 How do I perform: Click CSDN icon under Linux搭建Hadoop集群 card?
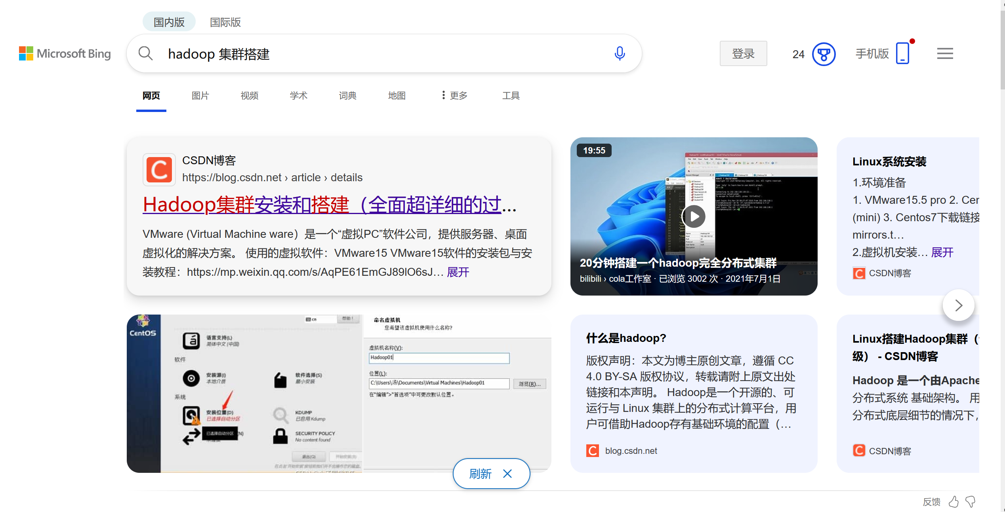859,451
